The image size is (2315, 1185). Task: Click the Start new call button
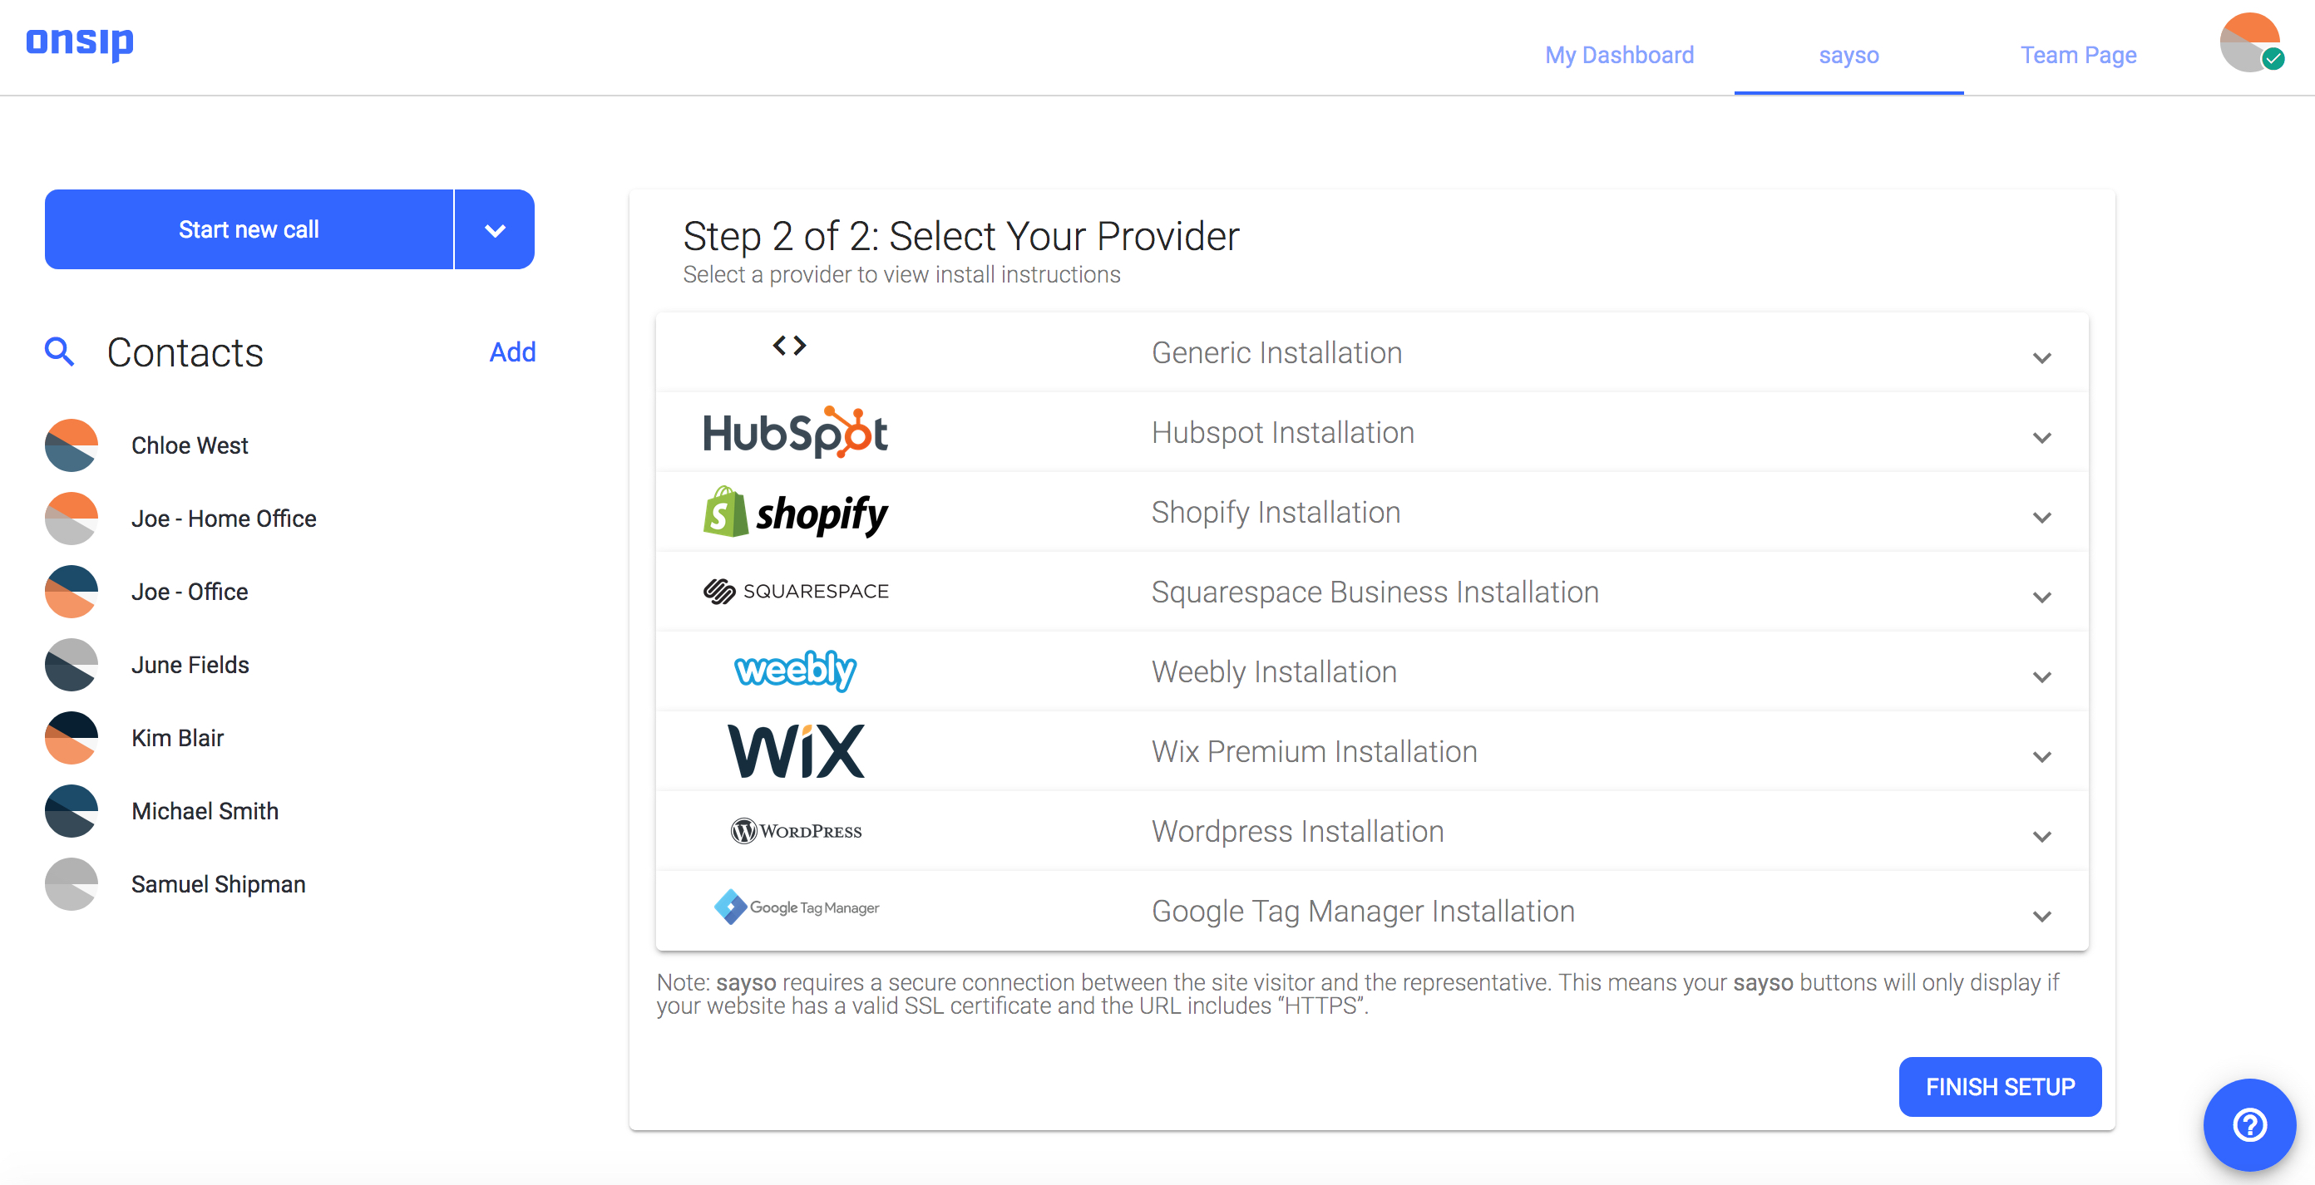[249, 229]
